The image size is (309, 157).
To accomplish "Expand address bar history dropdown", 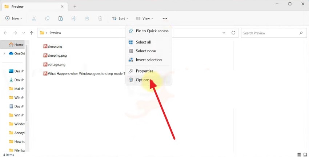I will pyautogui.click(x=224, y=33).
